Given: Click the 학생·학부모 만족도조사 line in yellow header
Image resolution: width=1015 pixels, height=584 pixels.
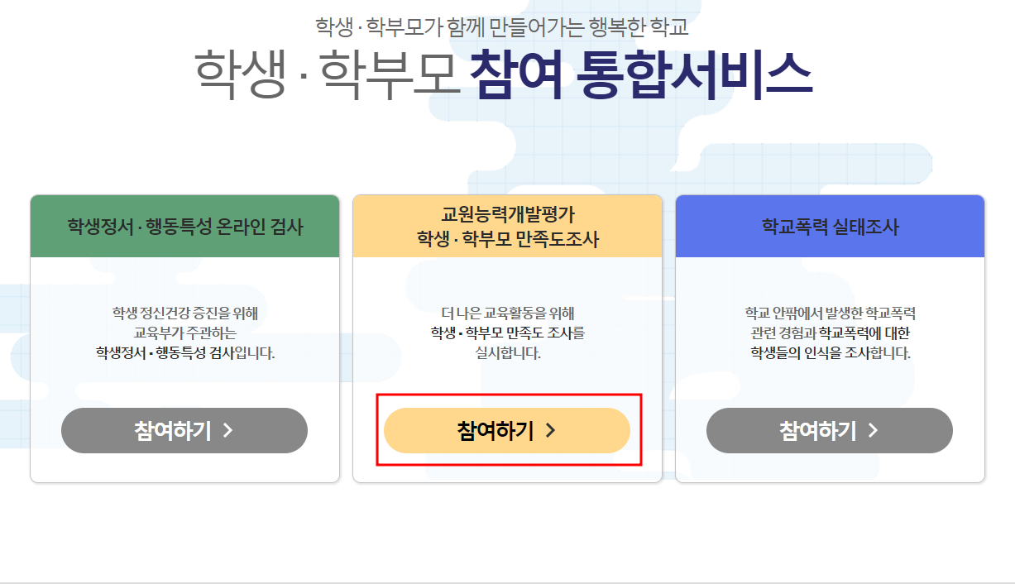Looking at the screenshot, I should pyautogui.click(x=507, y=240).
